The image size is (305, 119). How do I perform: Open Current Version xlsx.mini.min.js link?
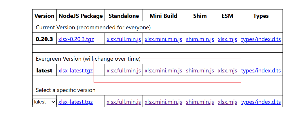[x=163, y=39]
